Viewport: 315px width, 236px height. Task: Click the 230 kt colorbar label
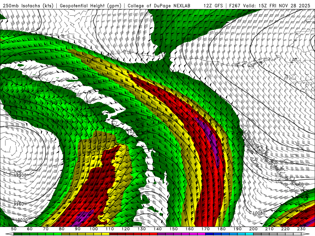click(x=301, y=229)
